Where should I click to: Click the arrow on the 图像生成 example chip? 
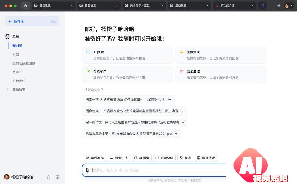point(182,111)
